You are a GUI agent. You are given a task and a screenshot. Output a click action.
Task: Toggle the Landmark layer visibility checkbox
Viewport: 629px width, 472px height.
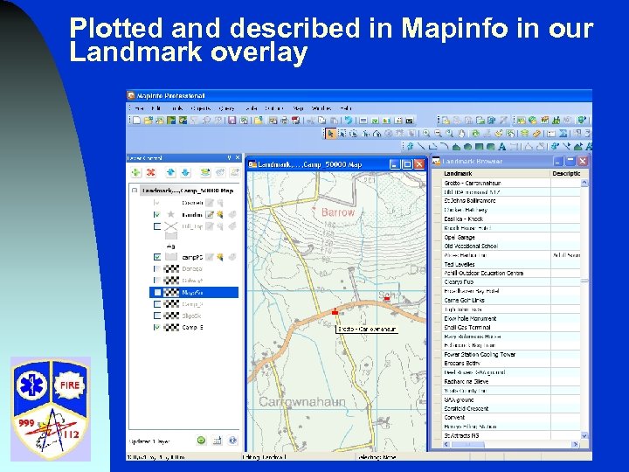[157, 214]
